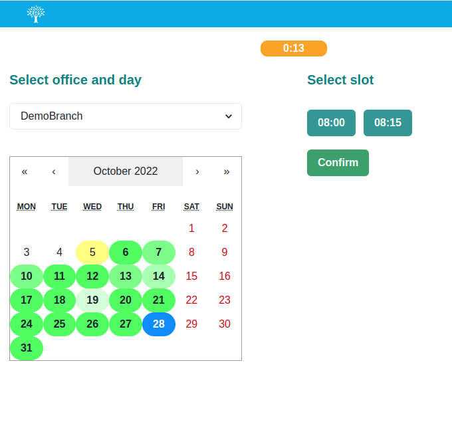The width and height of the screenshot is (452, 432).
Task: Select October 18 on calendar
Action: click(x=59, y=300)
